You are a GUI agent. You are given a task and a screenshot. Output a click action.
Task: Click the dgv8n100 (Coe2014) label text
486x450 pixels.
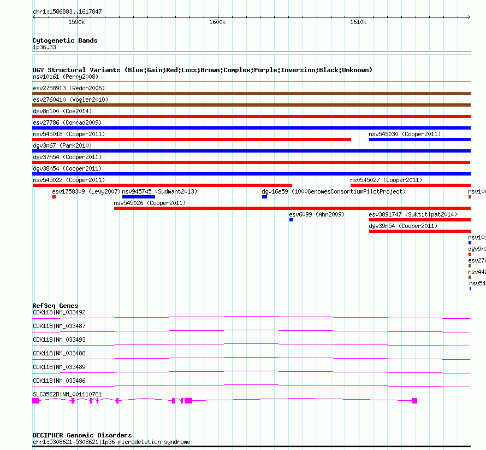click(62, 111)
